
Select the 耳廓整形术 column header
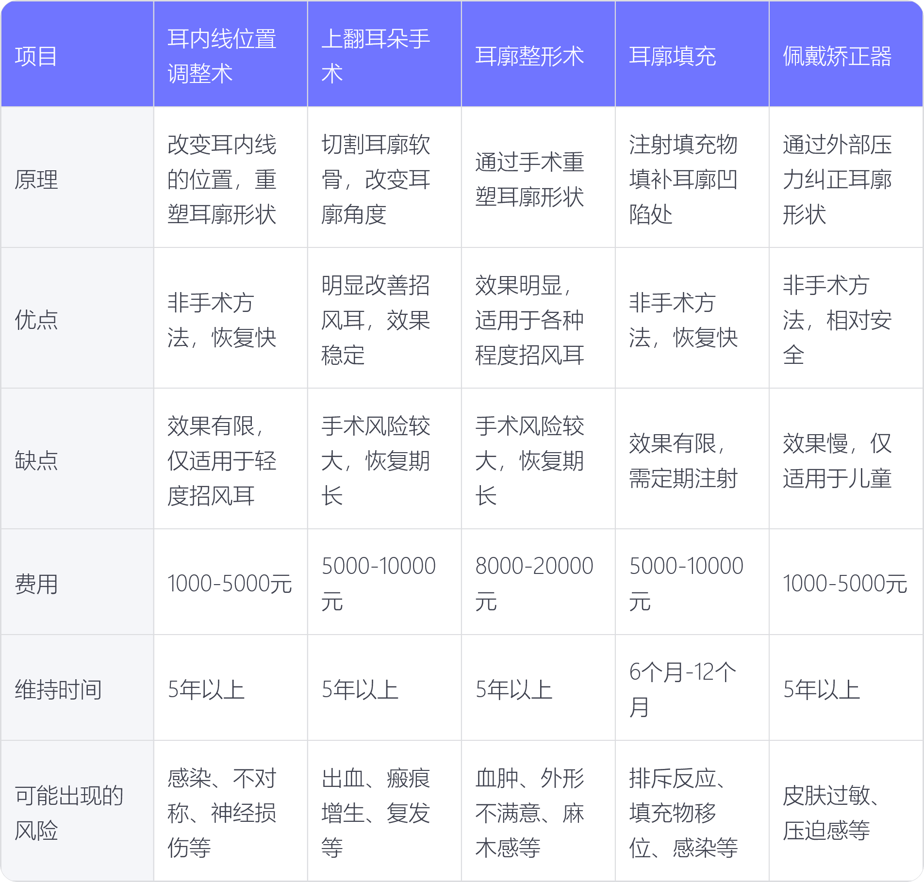pyautogui.click(x=538, y=54)
